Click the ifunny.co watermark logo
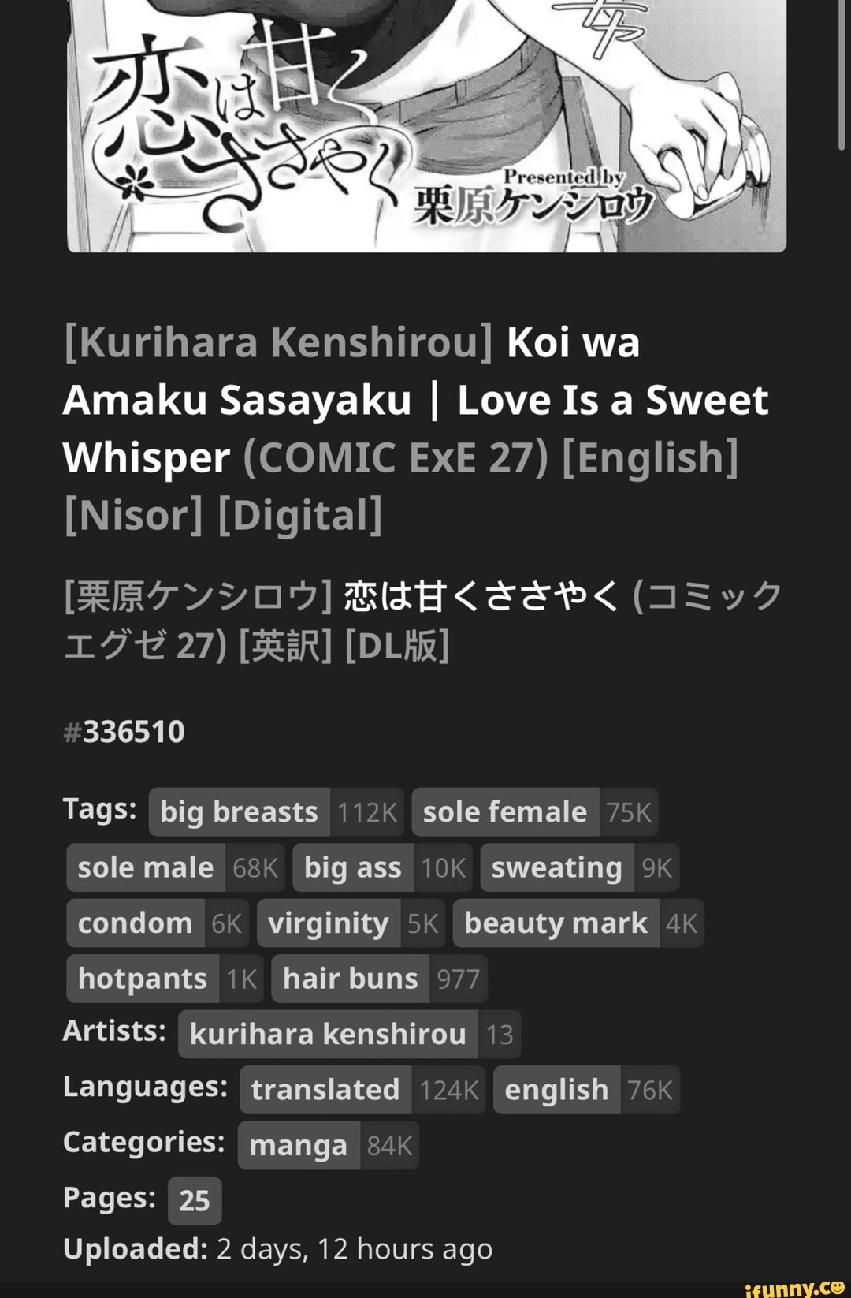The height and width of the screenshot is (1298, 851). [x=794, y=1287]
